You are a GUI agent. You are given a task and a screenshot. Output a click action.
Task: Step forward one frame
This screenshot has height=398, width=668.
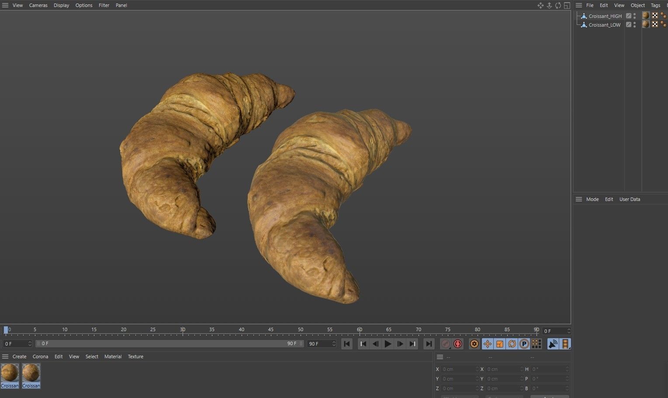(400, 344)
